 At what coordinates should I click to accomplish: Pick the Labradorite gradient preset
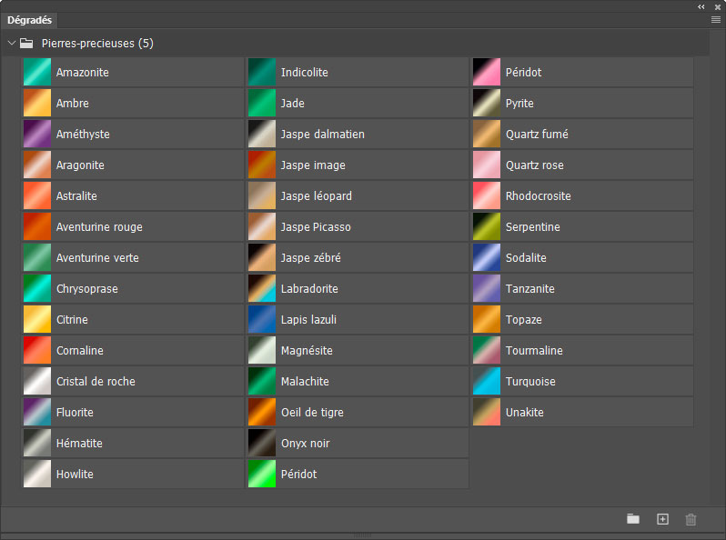click(262, 289)
